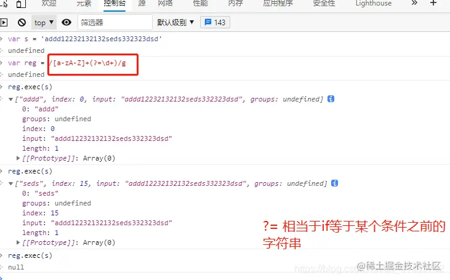Image resolution: width=450 pixels, height=280 pixels.
Task: Click the info icon beside seds result
Action: (334, 183)
